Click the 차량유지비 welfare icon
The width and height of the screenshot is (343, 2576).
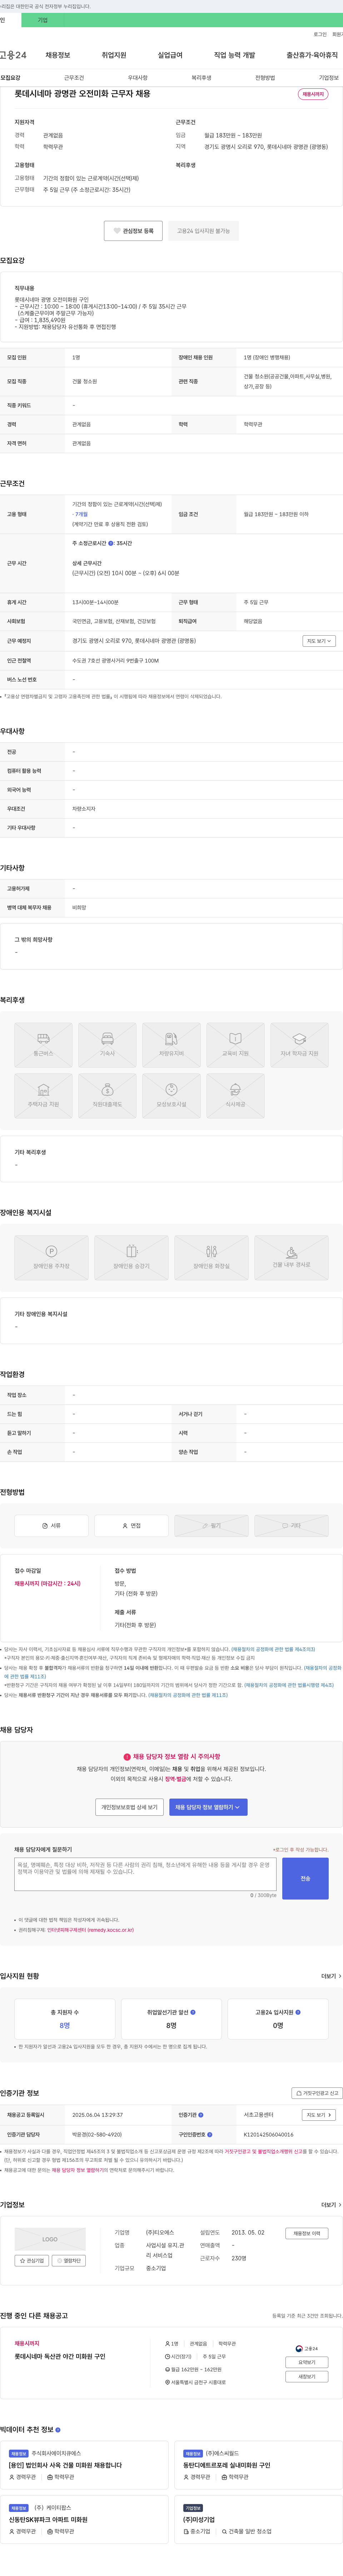(x=171, y=1045)
